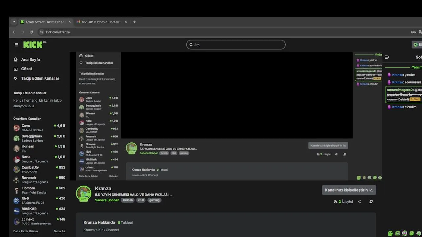Collapse list with Daha Az in the main sidebar

[59, 231]
